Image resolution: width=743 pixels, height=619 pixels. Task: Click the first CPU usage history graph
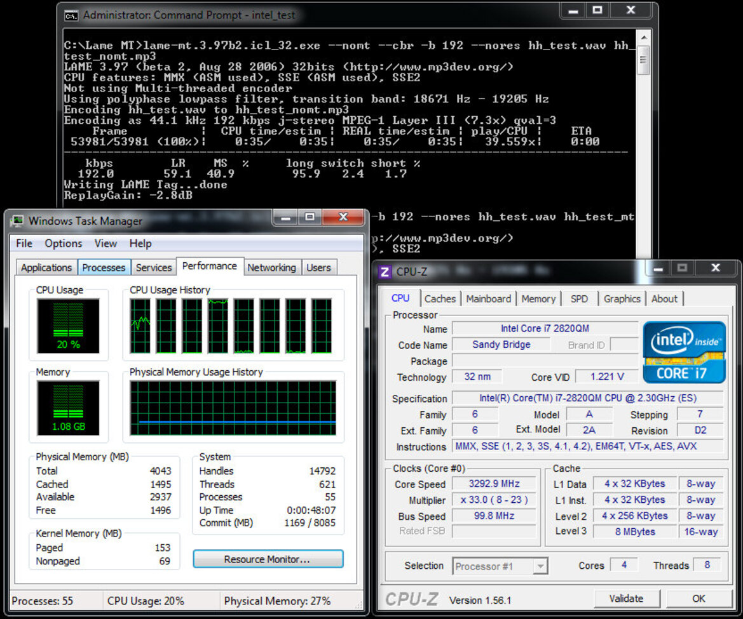point(140,326)
